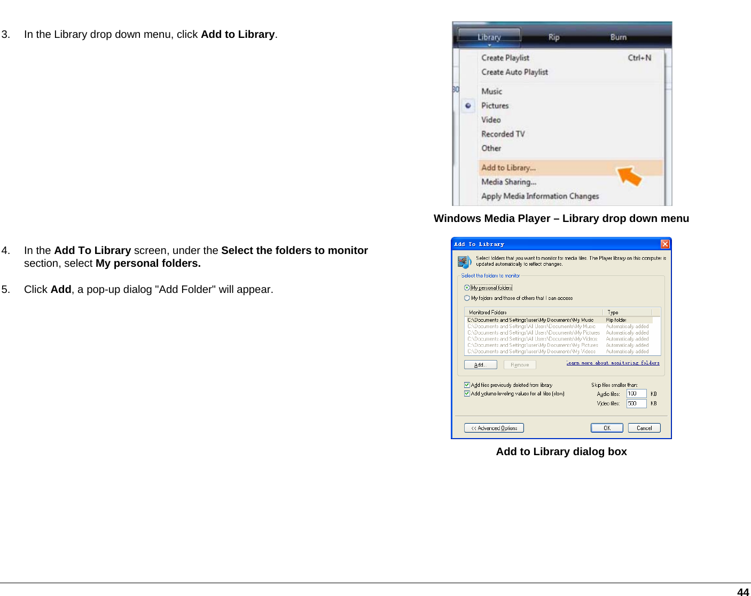751x596 pixels.
Task: Switch to the Rip tab
Action: pos(554,37)
